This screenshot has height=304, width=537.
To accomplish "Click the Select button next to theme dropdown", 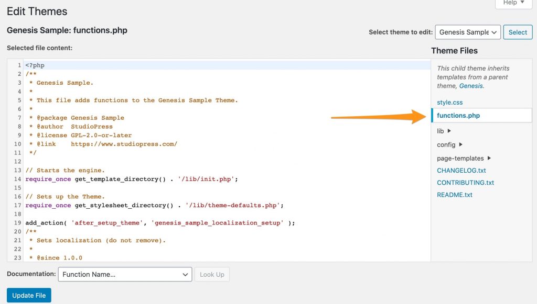I will (518, 32).
